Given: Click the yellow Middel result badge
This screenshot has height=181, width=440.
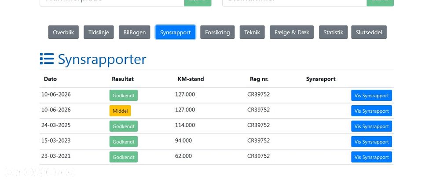Looking at the screenshot, I should click(120, 111).
